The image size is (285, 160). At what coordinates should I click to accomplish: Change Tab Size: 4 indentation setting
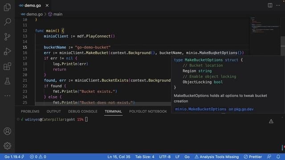pyautogui.click(x=145, y=157)
